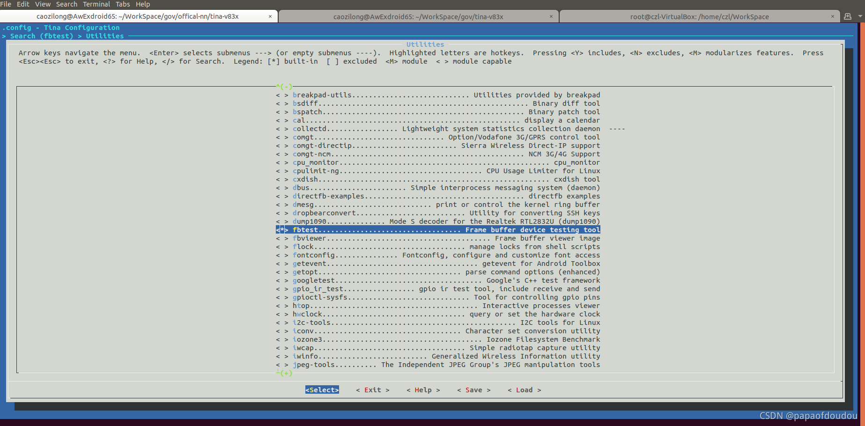This screenshot has height=426, width=865.
Task: Select the i2c-tools entry
Action: coord(438,323)
